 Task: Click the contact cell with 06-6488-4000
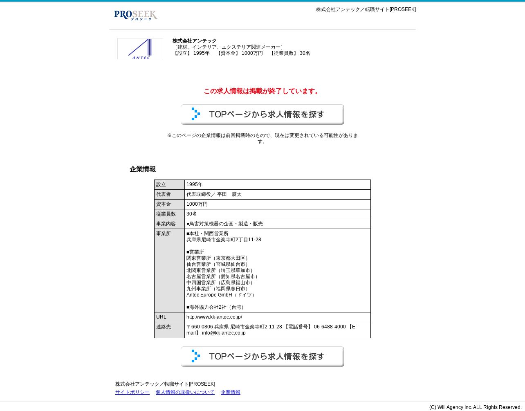tap(277, 330)
